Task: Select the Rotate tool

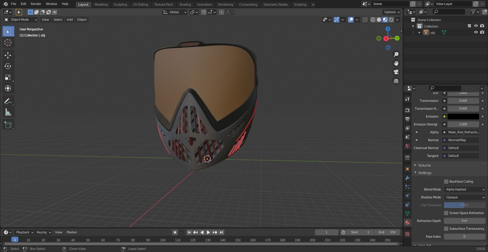Action: (x=8, y=66)
